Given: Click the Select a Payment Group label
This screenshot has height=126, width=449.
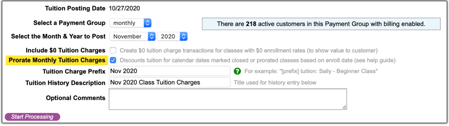Looking at the screenshot, I should coord(69,23).
